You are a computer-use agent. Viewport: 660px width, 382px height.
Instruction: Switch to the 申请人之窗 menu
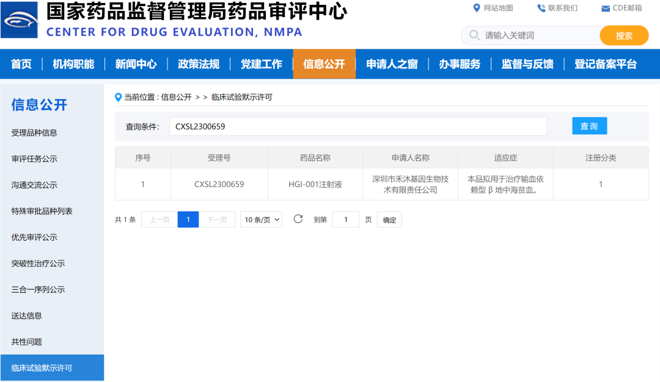(x=392, y=64)
